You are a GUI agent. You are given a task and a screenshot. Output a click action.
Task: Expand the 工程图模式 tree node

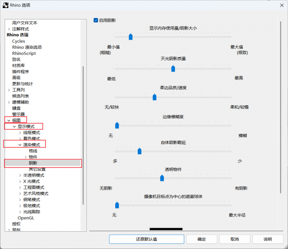point(20,188)
